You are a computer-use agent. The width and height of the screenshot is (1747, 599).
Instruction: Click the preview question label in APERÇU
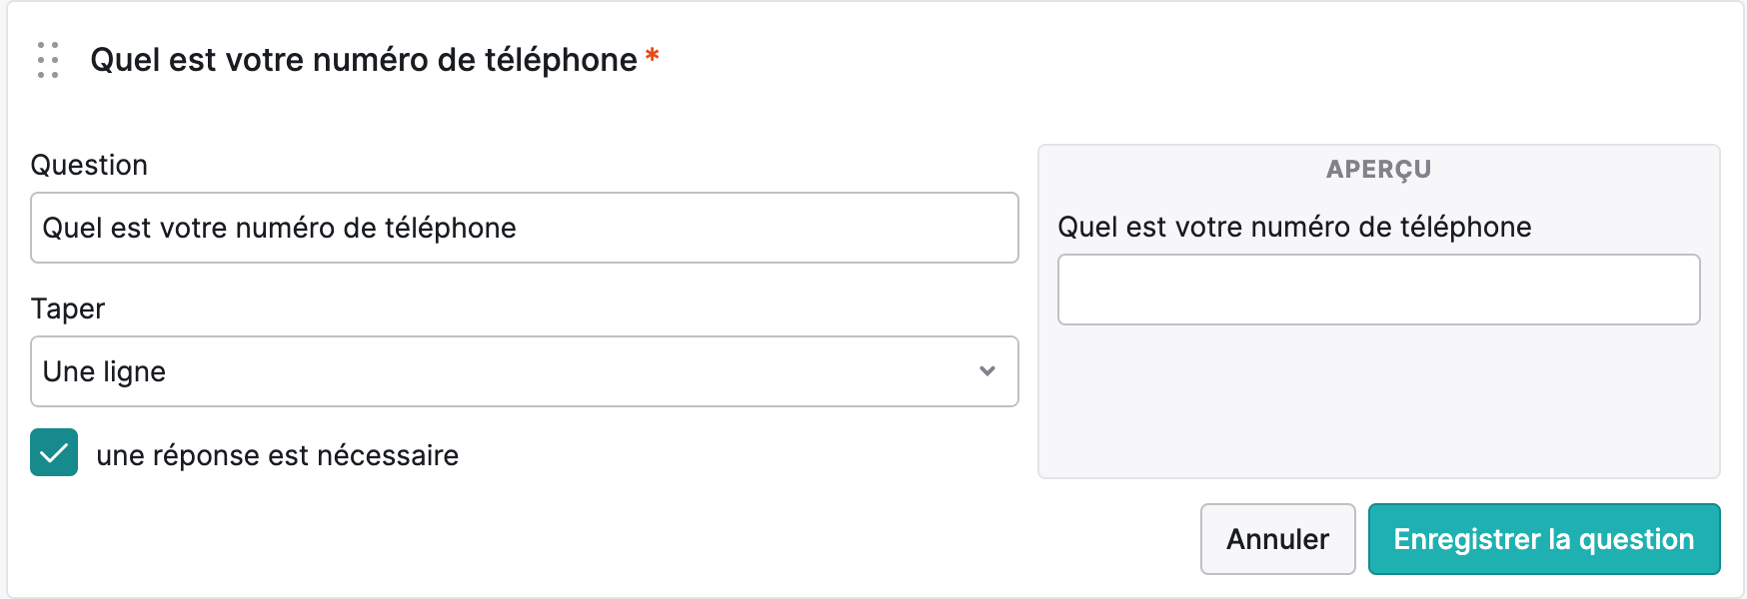point(1294,227)
